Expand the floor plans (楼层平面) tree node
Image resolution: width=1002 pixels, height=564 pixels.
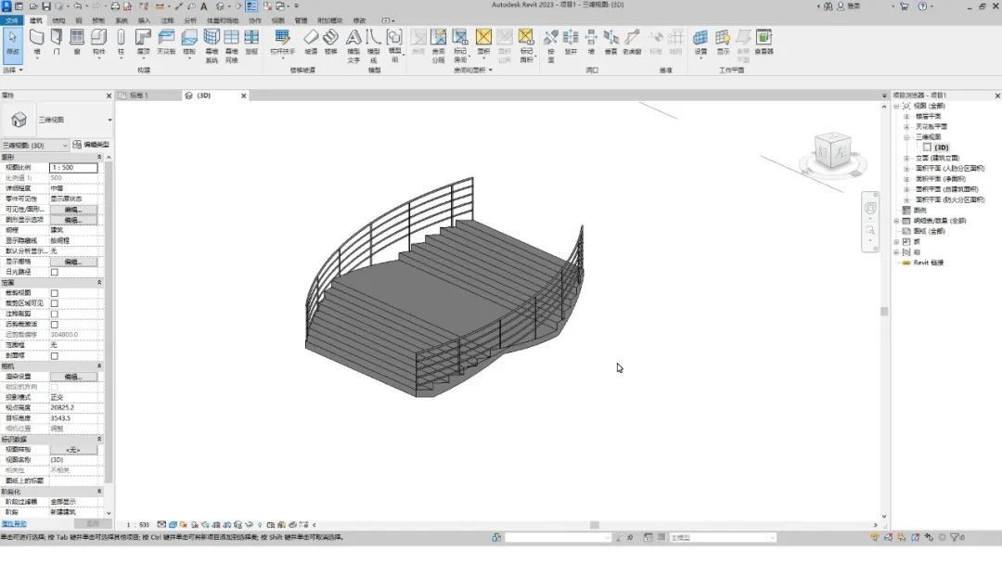coord(906,116)
